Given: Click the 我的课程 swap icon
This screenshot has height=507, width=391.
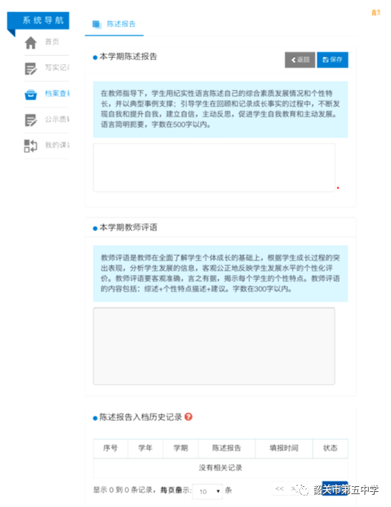Looking at the screenshot, I should pyautogui.click(x=31, y=146).
